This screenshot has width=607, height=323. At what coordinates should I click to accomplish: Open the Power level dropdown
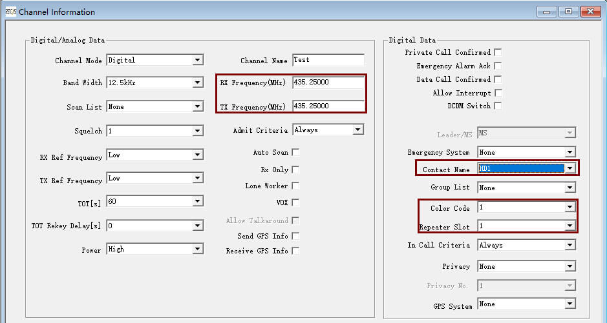pos(198,249)
